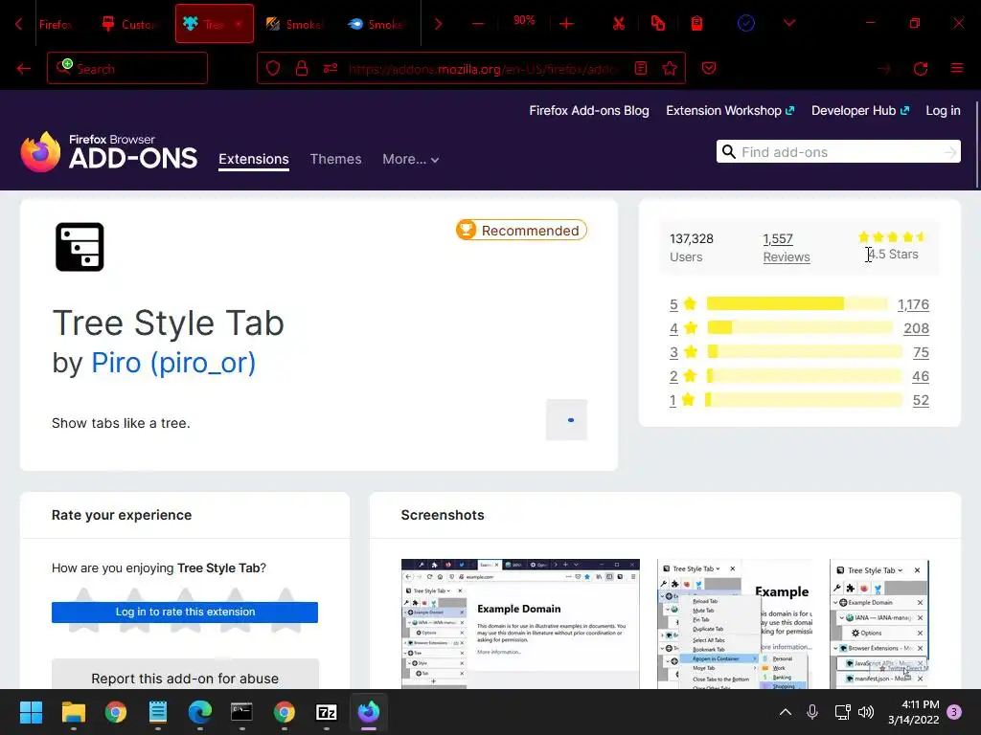Reset the 90% zoom level
Image resolution: width=981 pixels, height=735 pixels.
524,21
